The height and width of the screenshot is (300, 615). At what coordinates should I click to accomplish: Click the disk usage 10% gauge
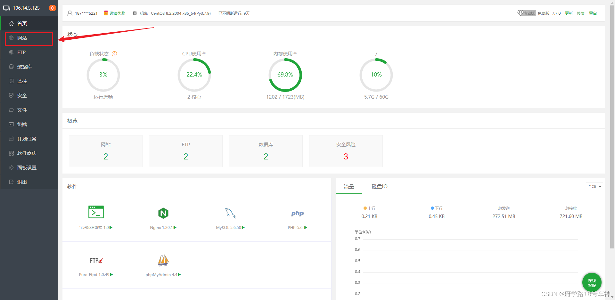tap(376, 75)
